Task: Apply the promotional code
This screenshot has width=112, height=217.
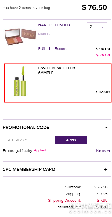Action: [71, 140]
